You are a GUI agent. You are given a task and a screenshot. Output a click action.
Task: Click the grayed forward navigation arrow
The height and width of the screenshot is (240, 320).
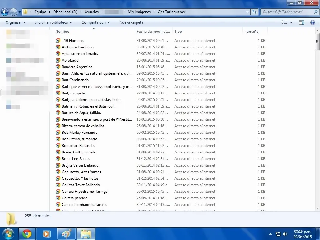tap(13, 12)
